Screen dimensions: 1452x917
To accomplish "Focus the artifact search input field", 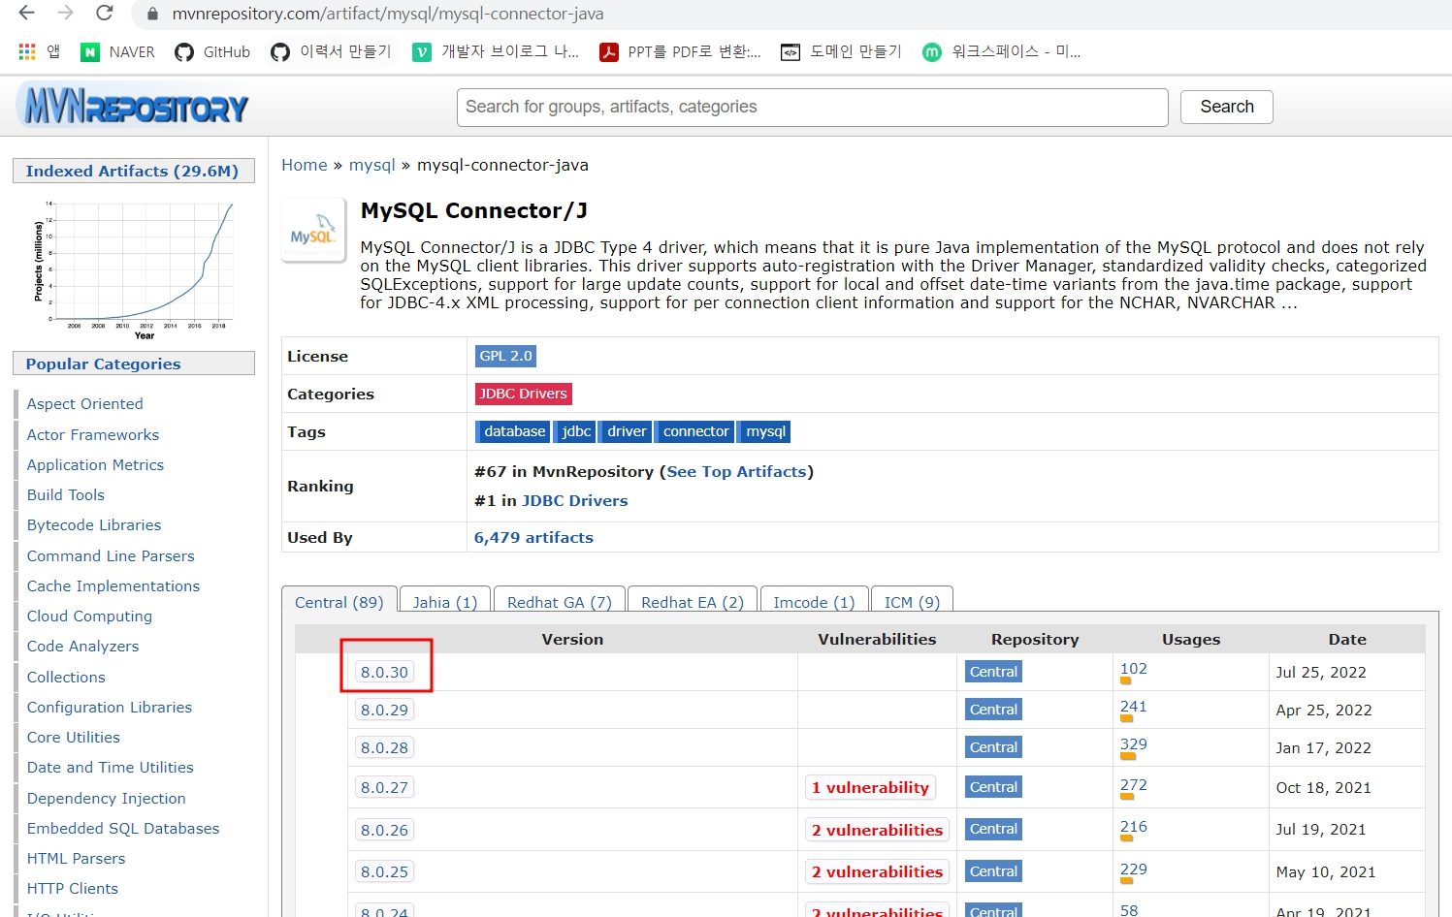I will [812, 107].
